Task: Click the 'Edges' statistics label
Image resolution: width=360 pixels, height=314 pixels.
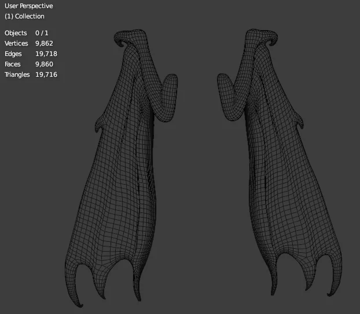Action: tap(13, 54)
